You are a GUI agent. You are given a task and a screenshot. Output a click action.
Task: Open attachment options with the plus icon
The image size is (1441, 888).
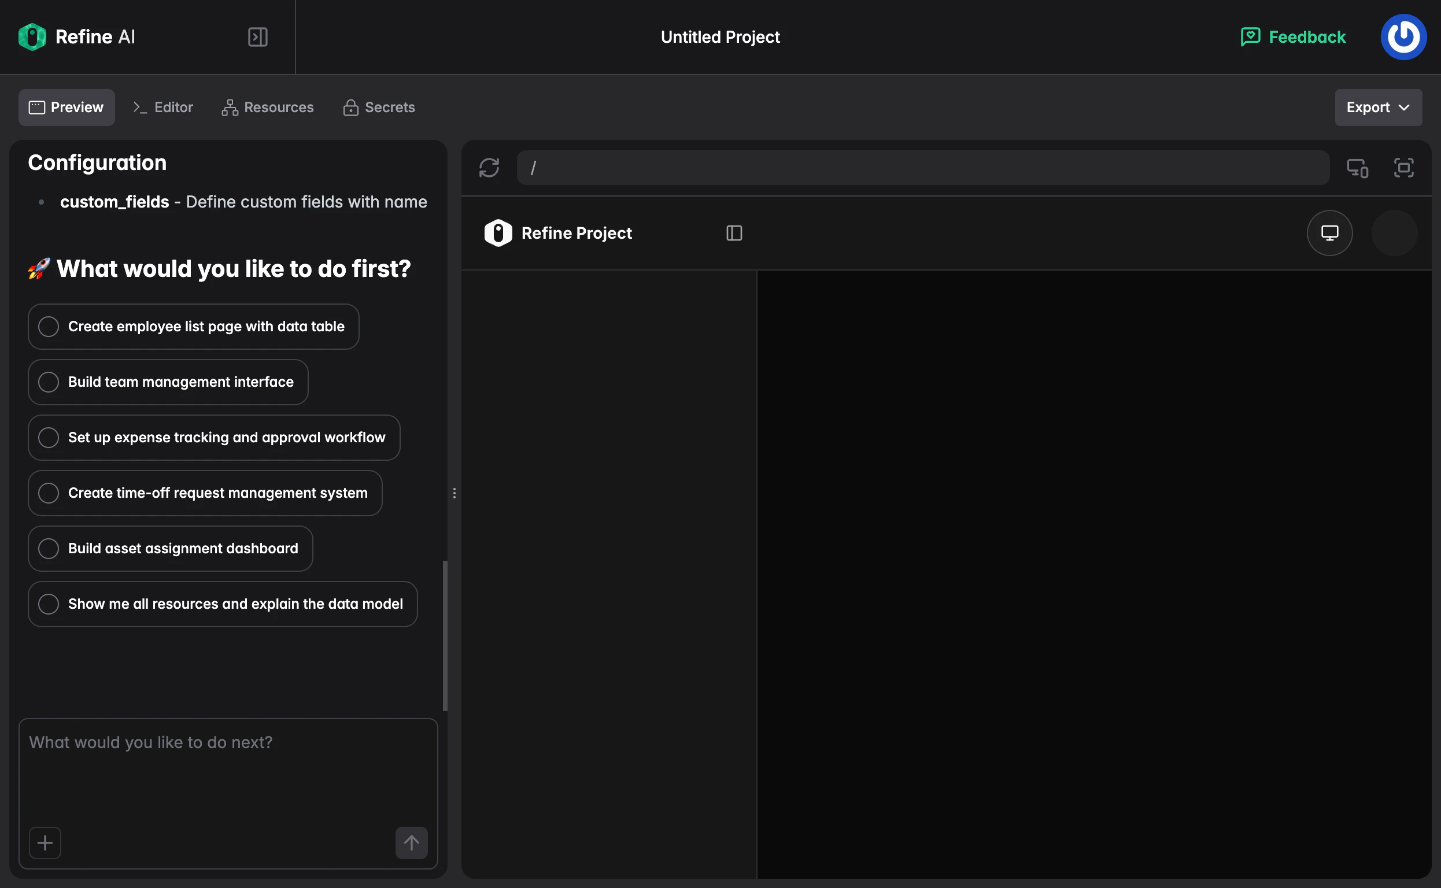point(45,842)
